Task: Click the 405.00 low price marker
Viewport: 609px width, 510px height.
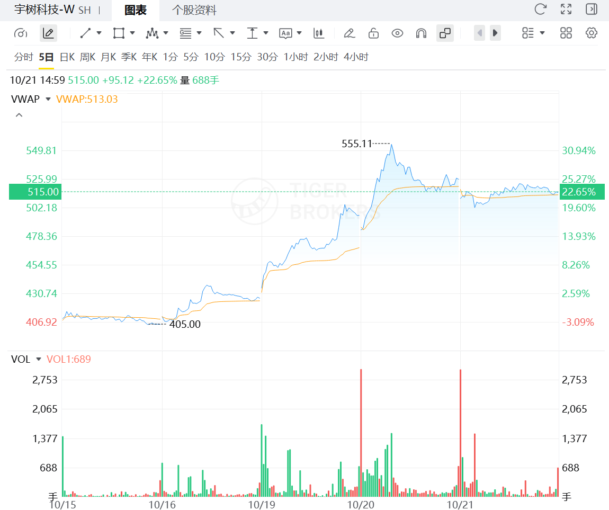Action: (185, 324)
